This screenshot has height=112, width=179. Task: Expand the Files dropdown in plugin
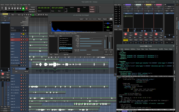(x=65, y=36)
